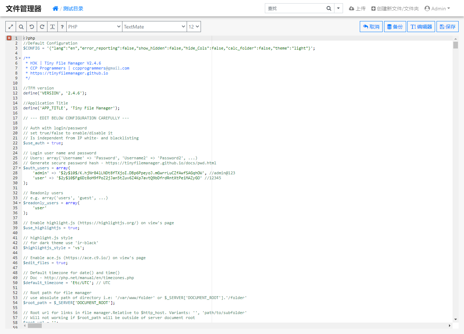This screenshot has width=464, height=334.
Task: Expand the advanced search dropdown arrow
Action: 338,9
